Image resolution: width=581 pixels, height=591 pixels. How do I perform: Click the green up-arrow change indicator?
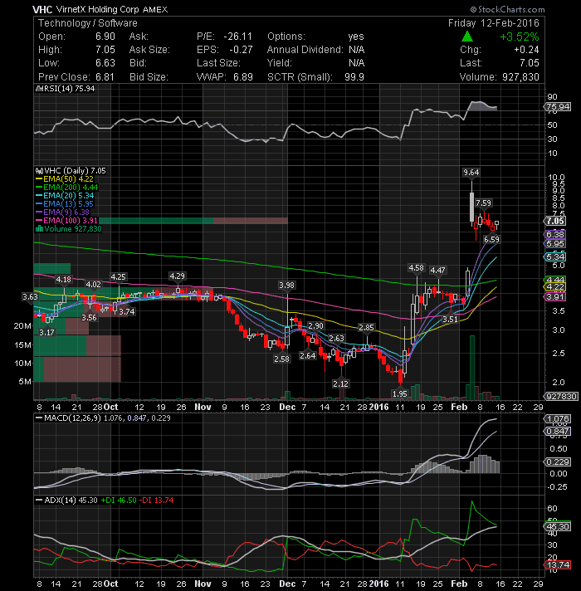[x=467, y=37]
